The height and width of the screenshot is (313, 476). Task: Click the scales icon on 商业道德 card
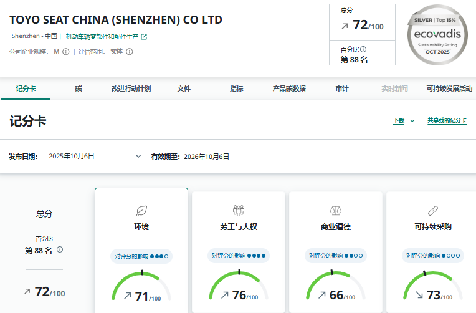click(x=336, y=210)
